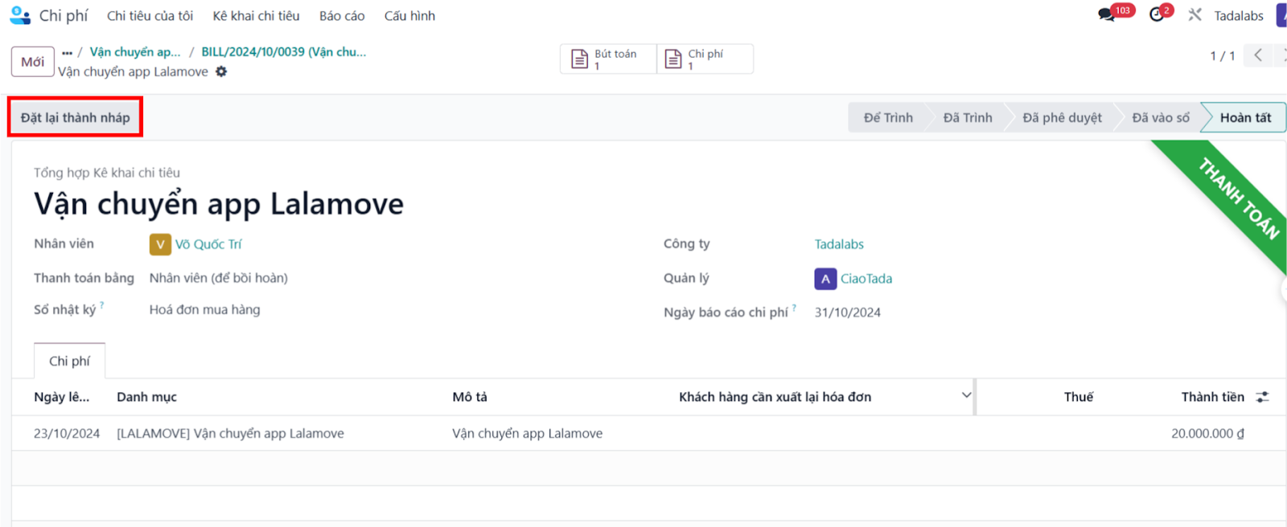Viewport: 1287px width, 527px height.
Task: Click Nhân viên (để bồi hoàn) payment value
Action: pyautogui.click(x=218, y=278)
